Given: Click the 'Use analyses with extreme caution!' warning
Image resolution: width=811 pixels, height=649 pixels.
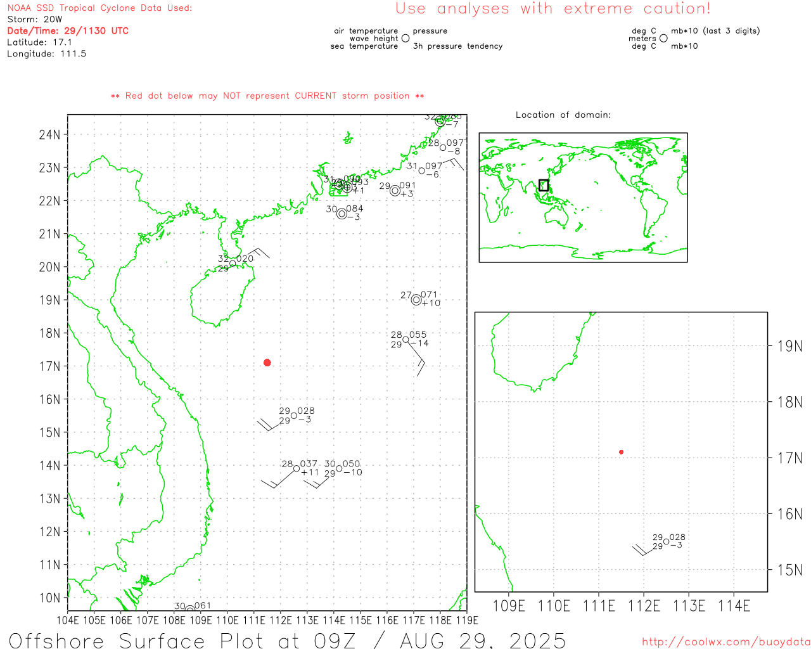Looking at the screenshot, I should click(553, 9).
